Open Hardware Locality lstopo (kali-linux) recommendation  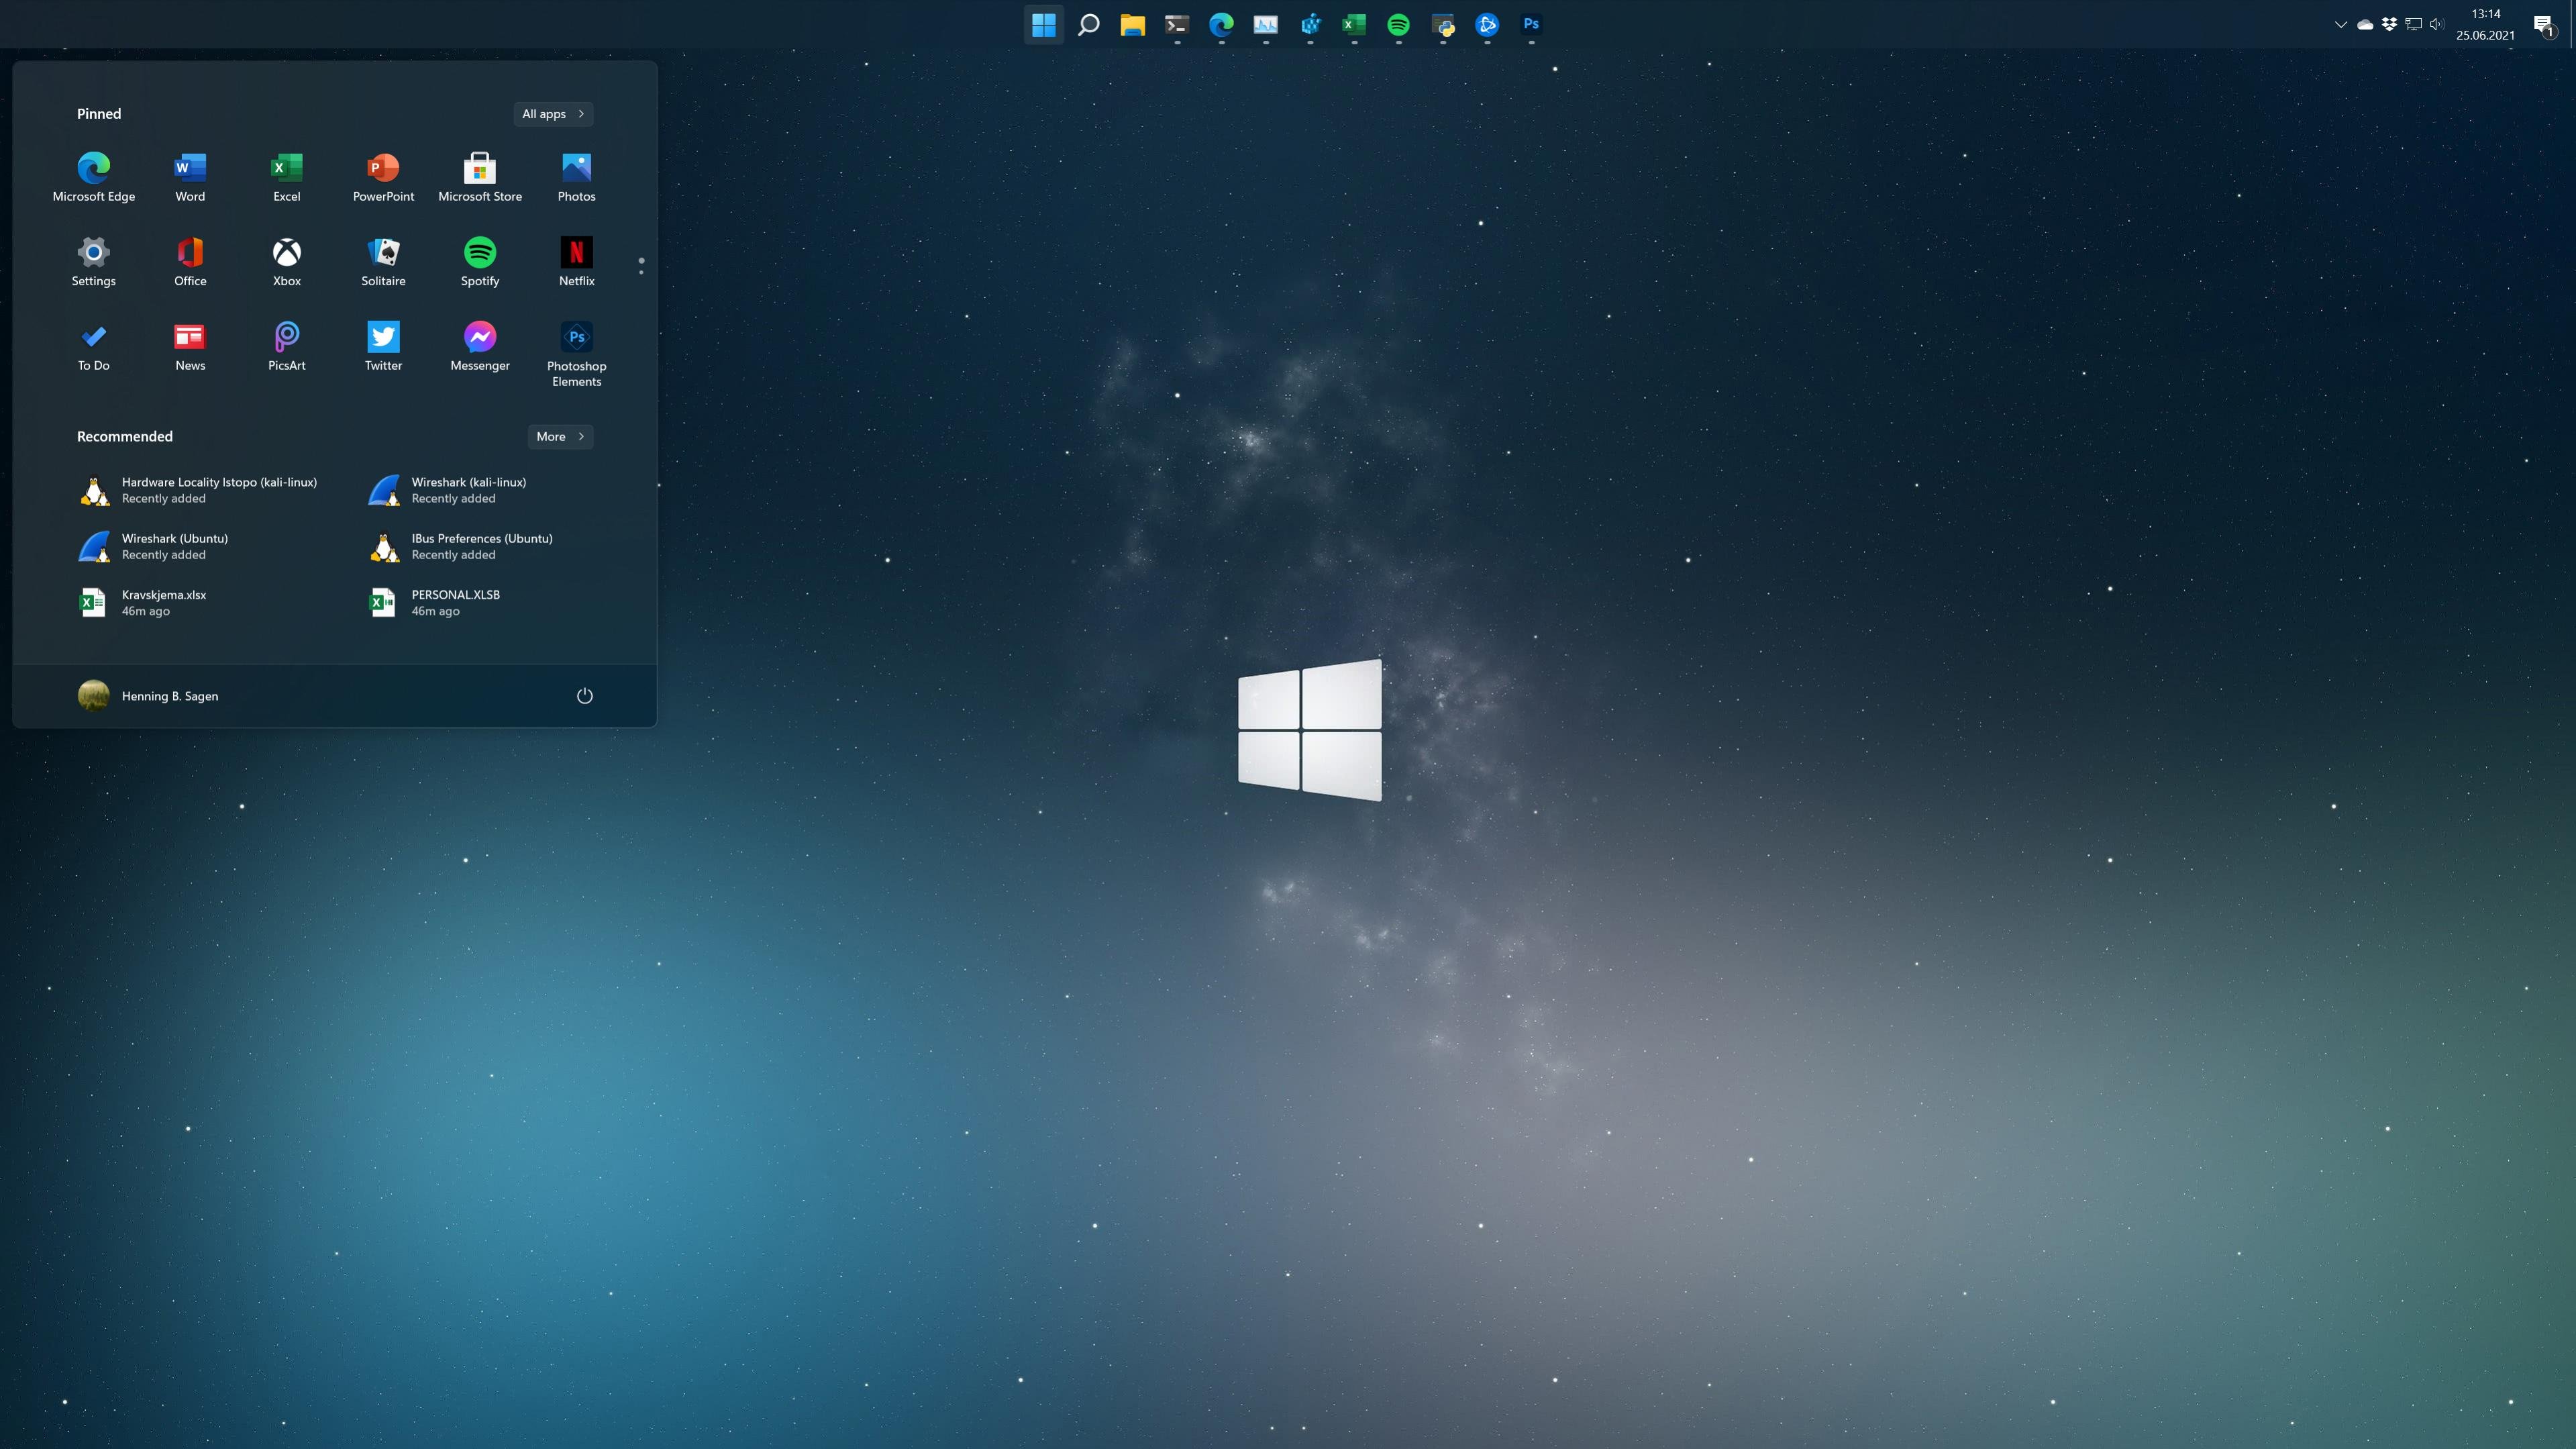click(199, 490)
